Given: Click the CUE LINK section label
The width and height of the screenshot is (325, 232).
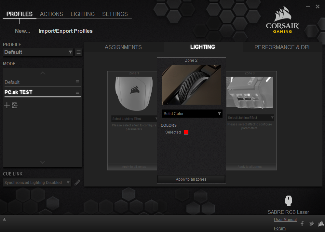Looking at the screenshot, I should click(x=13, y=174).
